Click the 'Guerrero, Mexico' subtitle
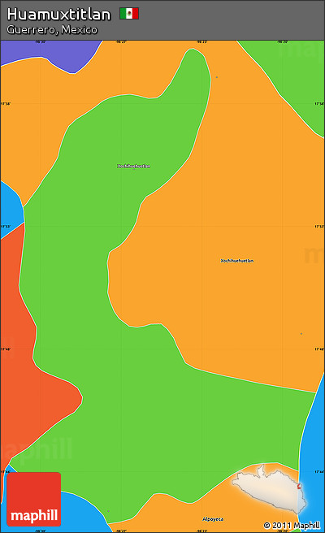This screenshot has height=533, width=325. tap(52, 30)
